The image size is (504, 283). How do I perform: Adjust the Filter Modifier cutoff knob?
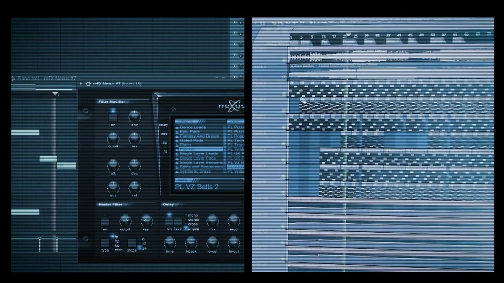(x=113, y=138)
